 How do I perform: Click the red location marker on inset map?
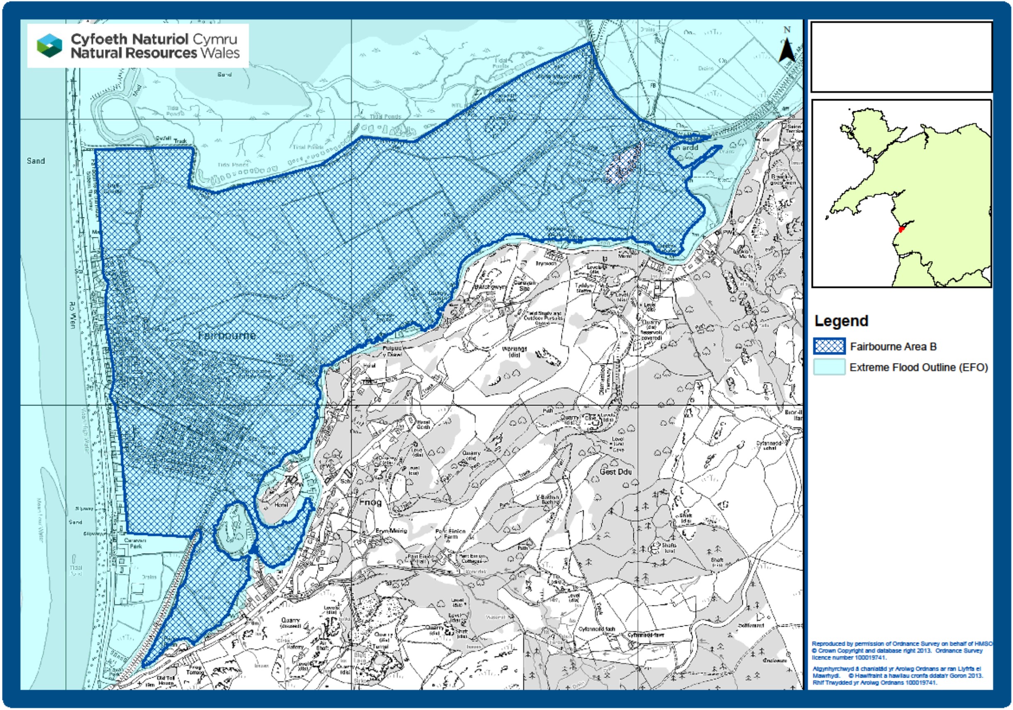901,229
